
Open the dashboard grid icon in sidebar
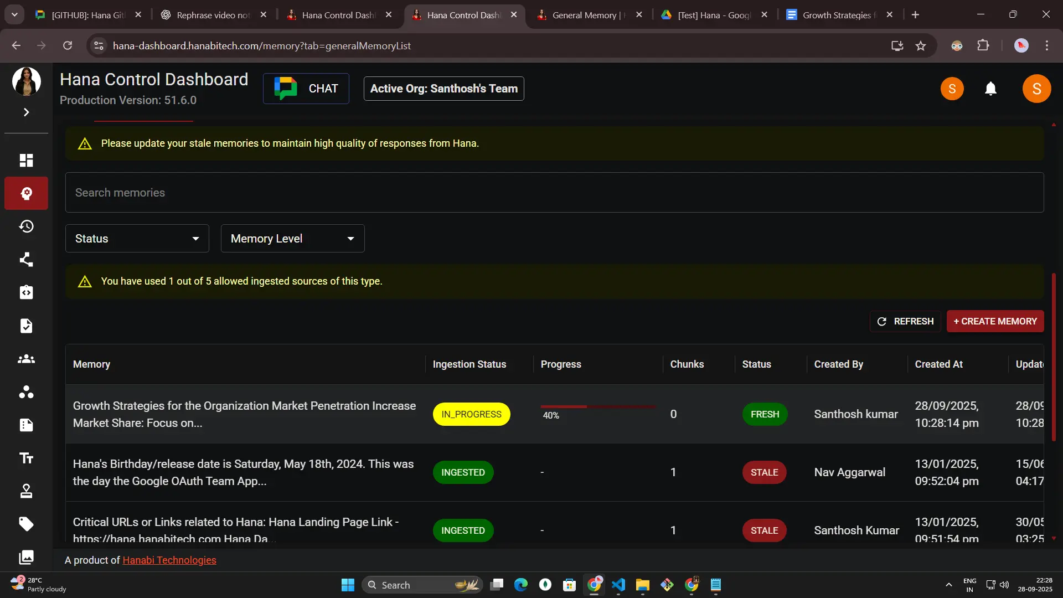click(26, 161)
